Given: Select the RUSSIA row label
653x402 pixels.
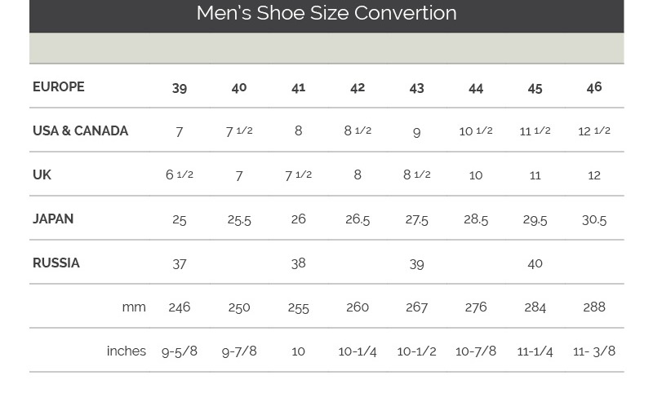Looking at the screenshot, I should (56, 263).
